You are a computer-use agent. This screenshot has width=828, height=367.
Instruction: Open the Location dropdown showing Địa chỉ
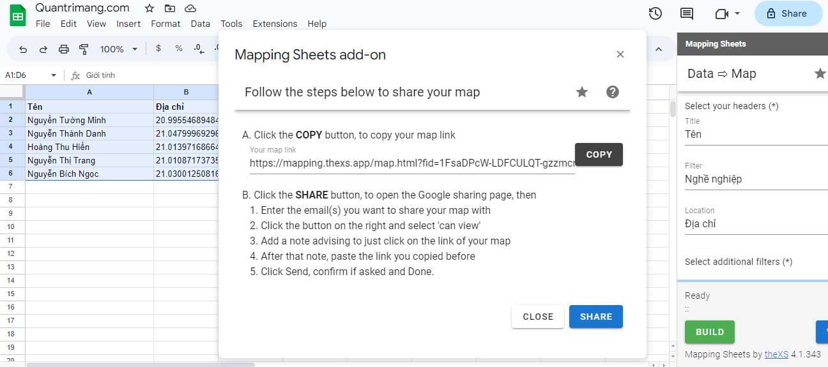pyautogui.click(x=756, y=224)
